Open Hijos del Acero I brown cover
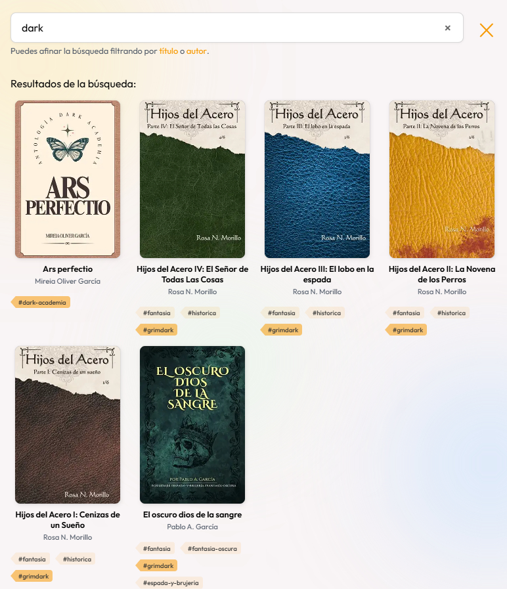 coord(68,425)
